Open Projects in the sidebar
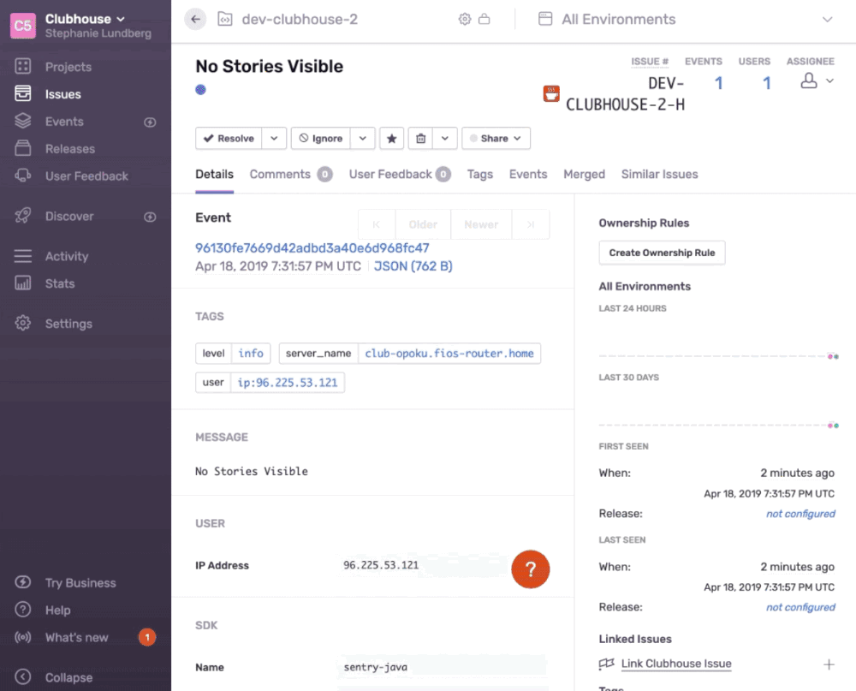The height and width of the screenshot is (691, 856). (x=68, y=67)
